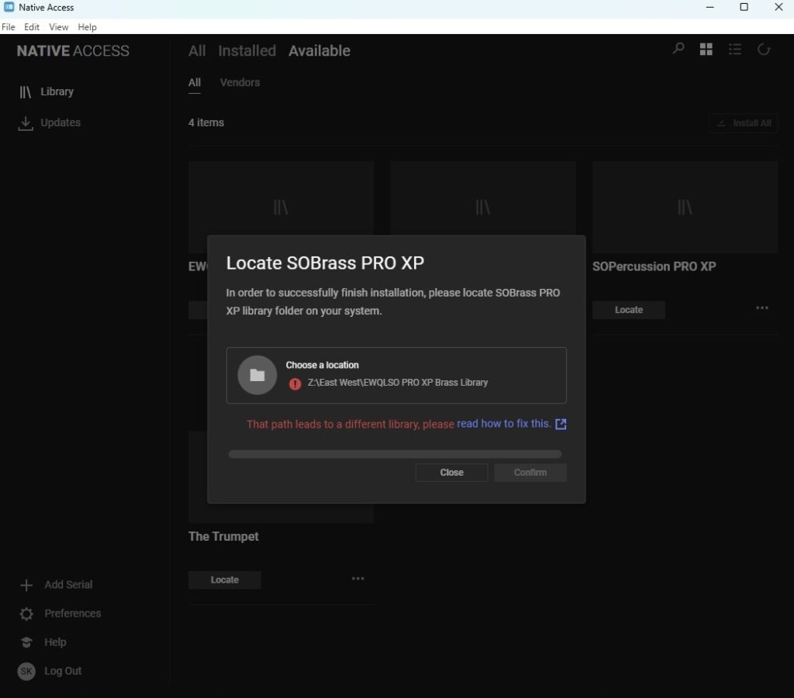The width and height of the screenshot is (794, 698).
Task: Click the refresh library icon
Action: tap(764, 50)
